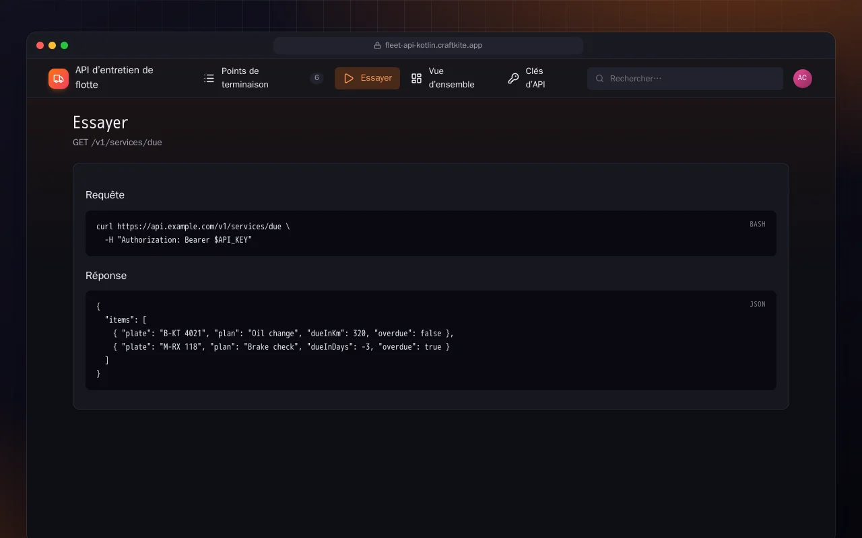Click the play icon in Essayer tab
Image resolution: width=862 pixels, height=538 pixels.
tap(349, 79)
